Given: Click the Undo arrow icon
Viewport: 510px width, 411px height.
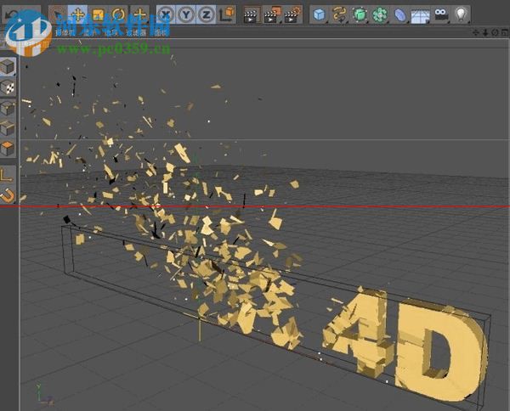Looking at the screenshot, I should (x=13, y=14).
